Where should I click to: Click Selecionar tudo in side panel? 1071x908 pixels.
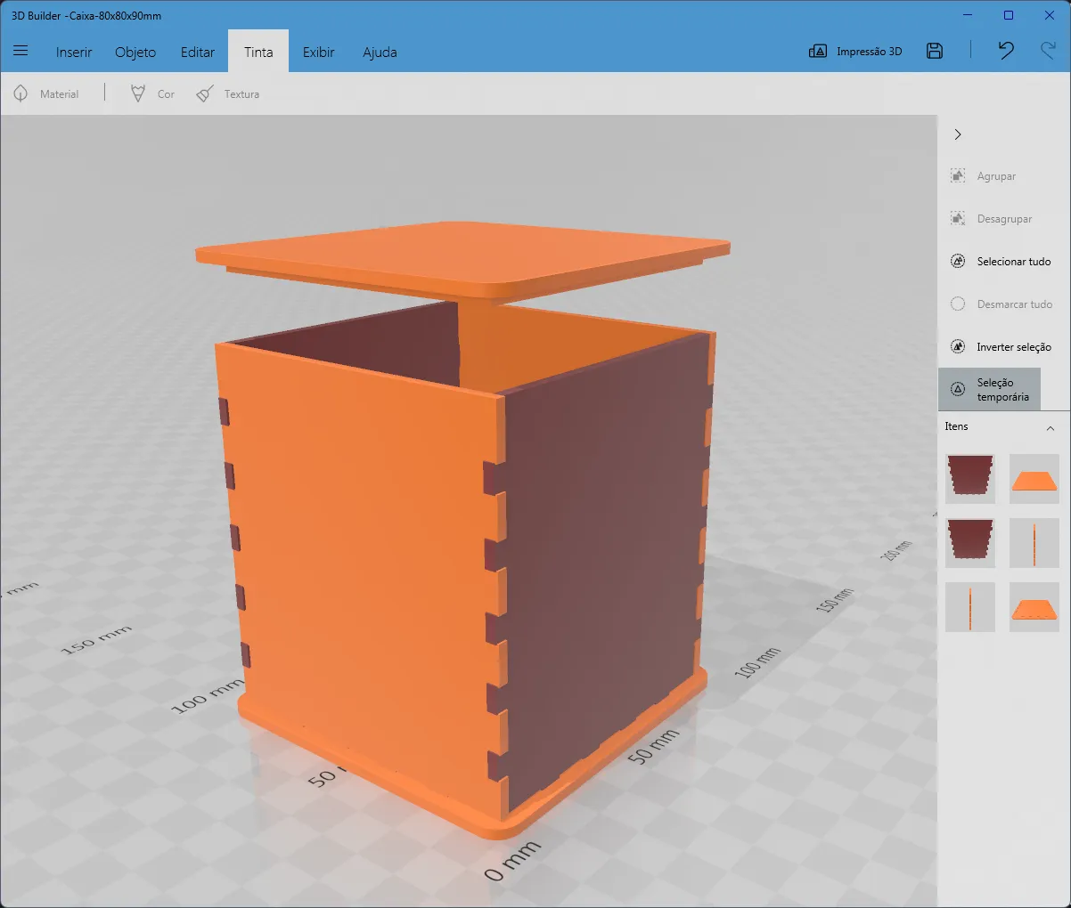(1002, 262)
